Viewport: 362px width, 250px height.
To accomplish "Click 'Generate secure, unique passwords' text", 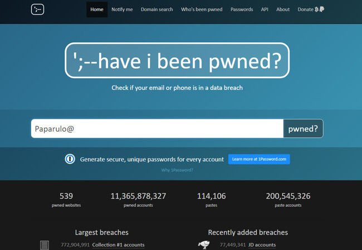I will 152,159.
